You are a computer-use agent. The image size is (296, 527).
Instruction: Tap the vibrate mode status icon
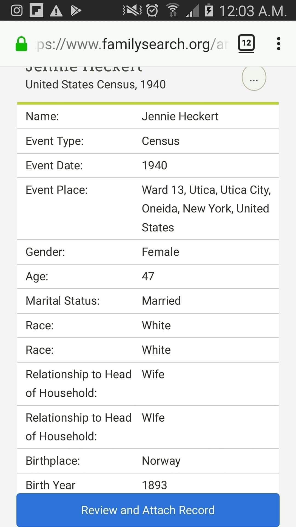point(132,11)
